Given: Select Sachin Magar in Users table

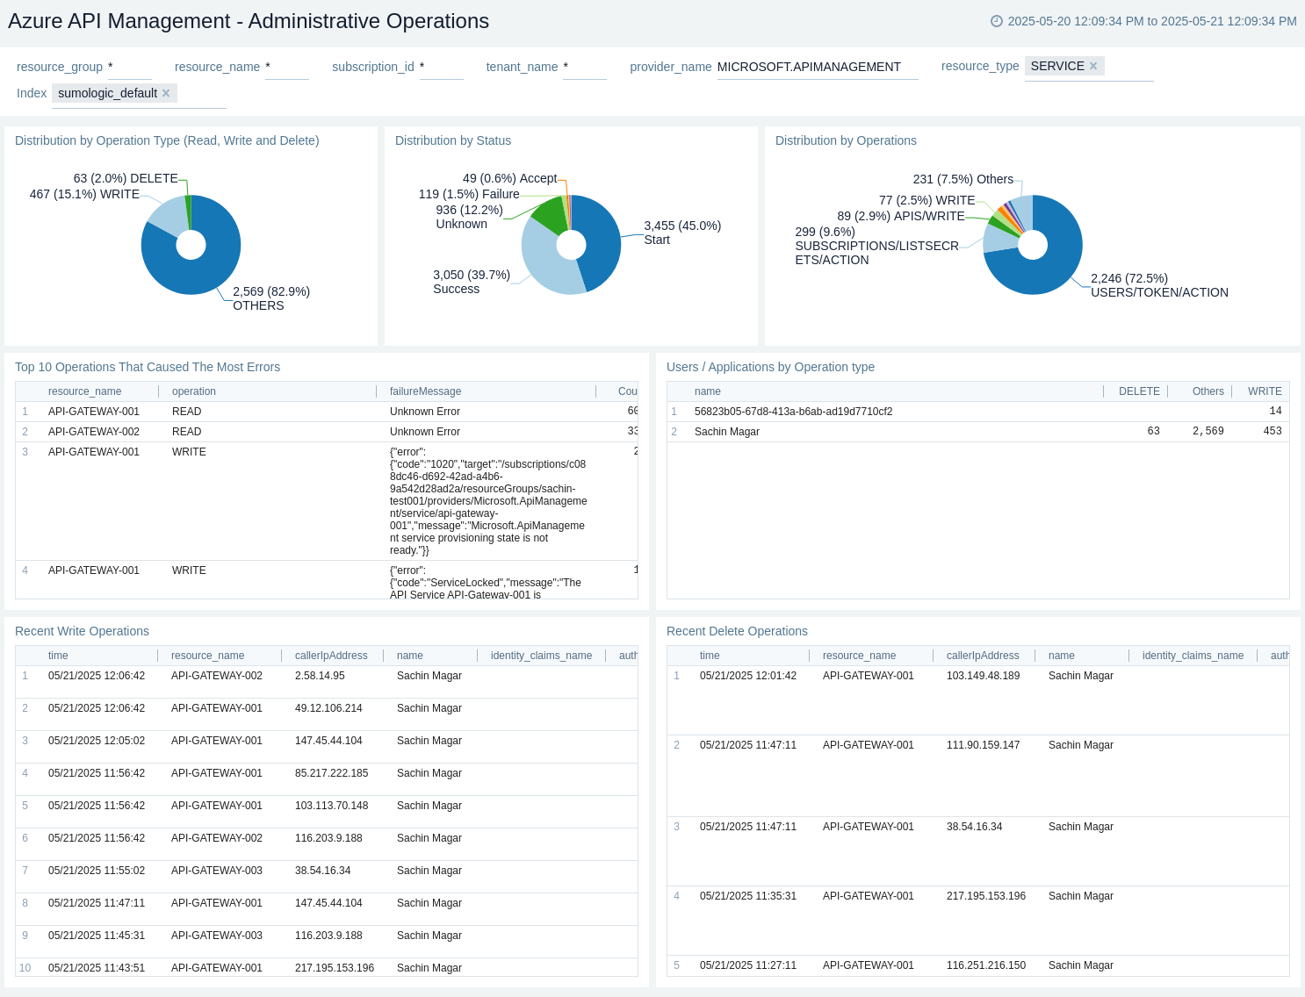Looking at the screenshot, I should [x=727, y=432].
